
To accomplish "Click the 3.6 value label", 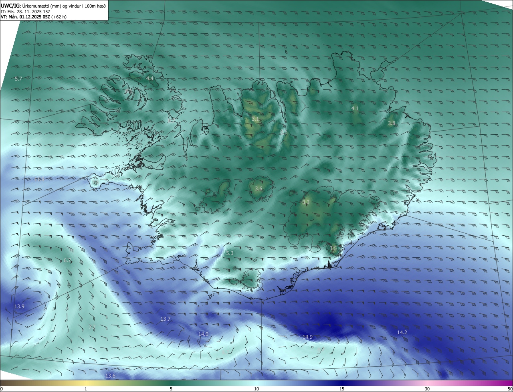I will click(259, 189).
